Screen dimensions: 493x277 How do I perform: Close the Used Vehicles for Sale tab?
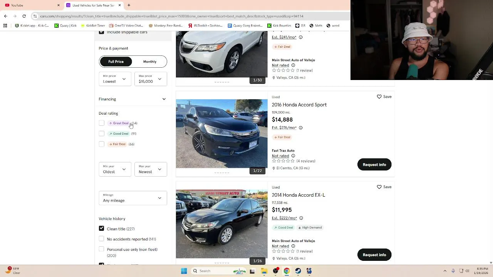pos(119,5)
